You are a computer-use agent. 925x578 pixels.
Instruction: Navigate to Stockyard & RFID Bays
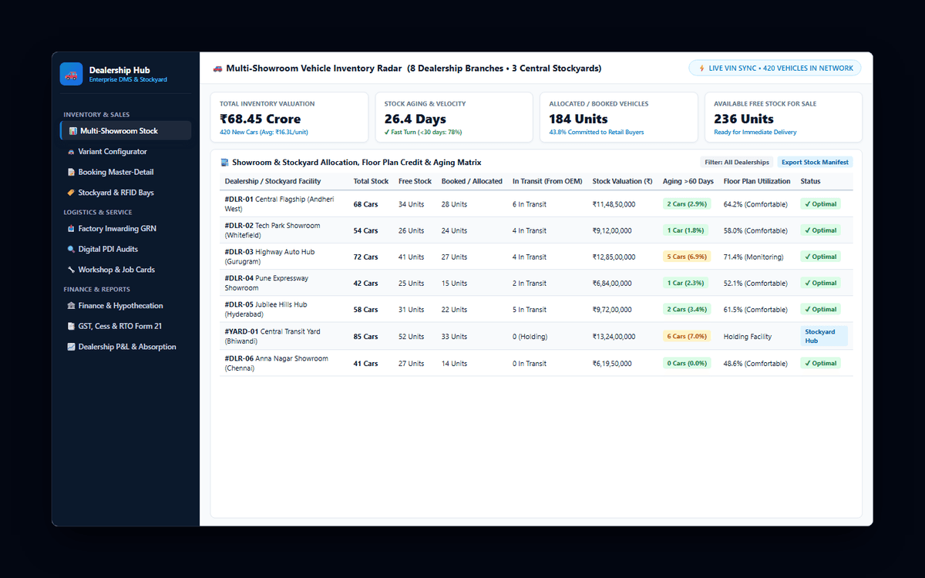pyautogui.click(x=126, y=193)
